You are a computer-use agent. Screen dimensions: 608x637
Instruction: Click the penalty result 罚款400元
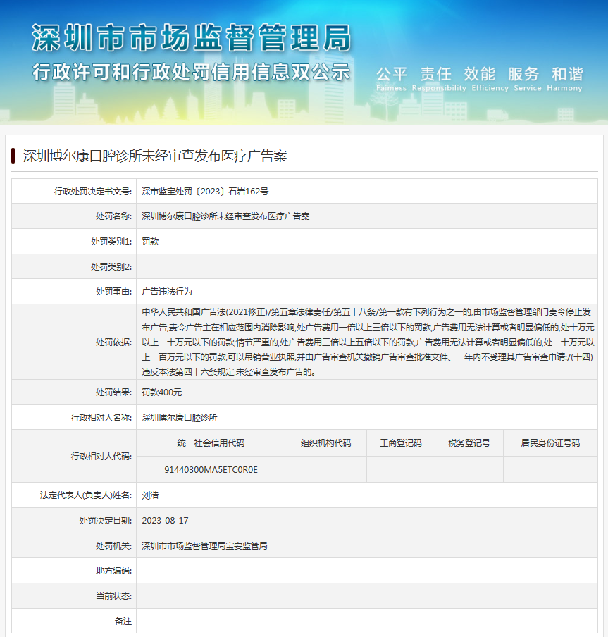click(x=161, y=392)
